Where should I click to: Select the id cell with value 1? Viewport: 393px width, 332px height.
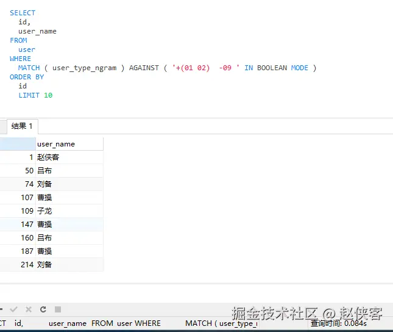(x=18, y=157)
